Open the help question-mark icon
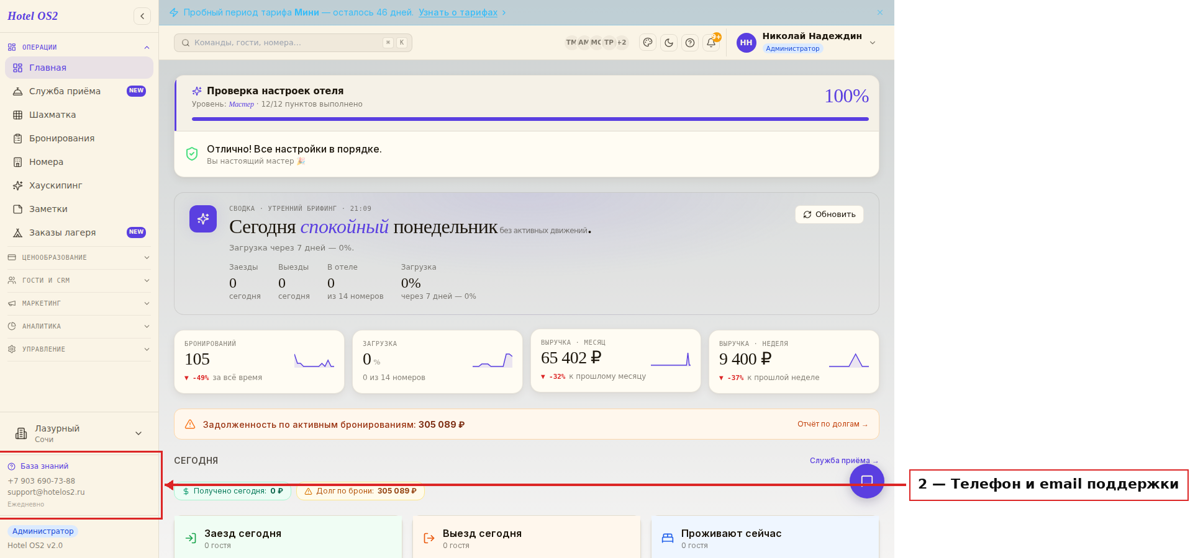This screenshot has width=1203, height=558. tap(690, 43)
